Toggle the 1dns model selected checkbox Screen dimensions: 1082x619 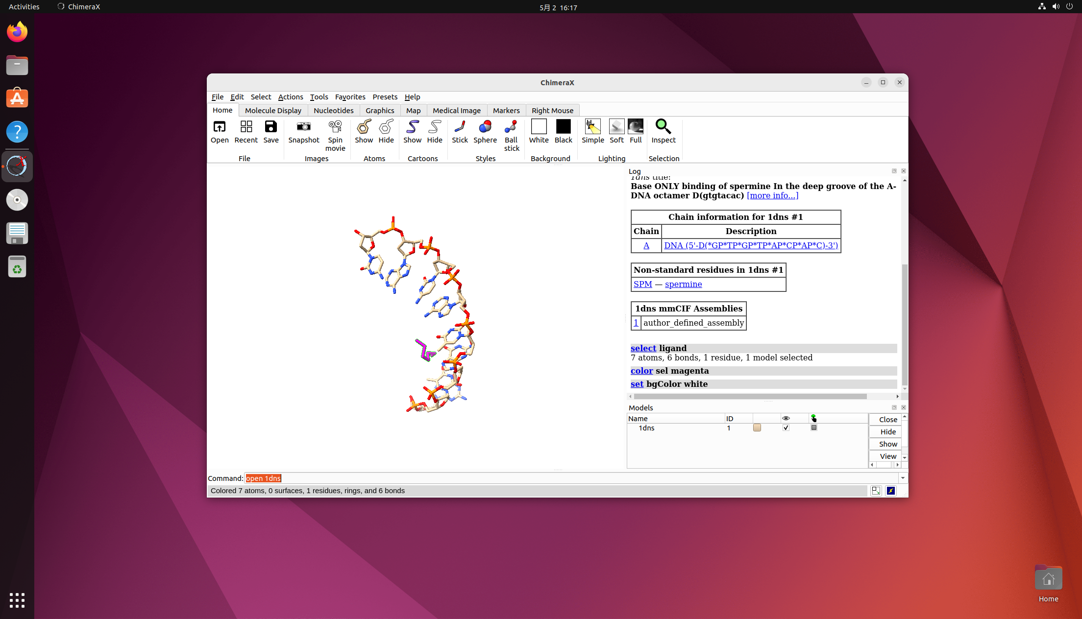coord(814,428)
